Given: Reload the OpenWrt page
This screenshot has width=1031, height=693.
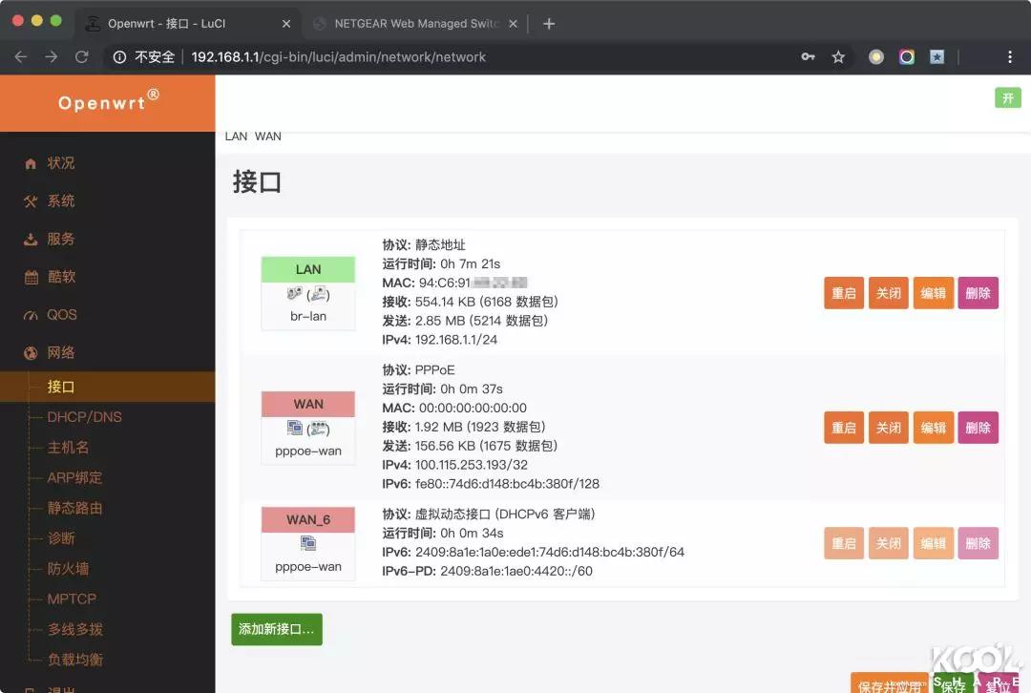Looking at the screenshot, I should [81, 56].
